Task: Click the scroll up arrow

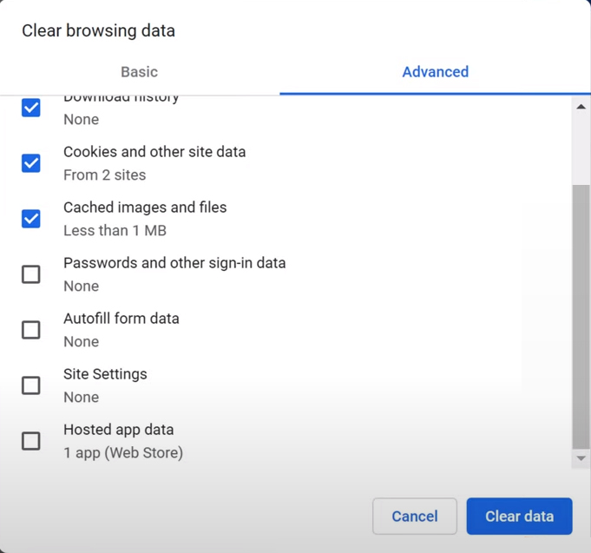Action: (x=581, y=107)
